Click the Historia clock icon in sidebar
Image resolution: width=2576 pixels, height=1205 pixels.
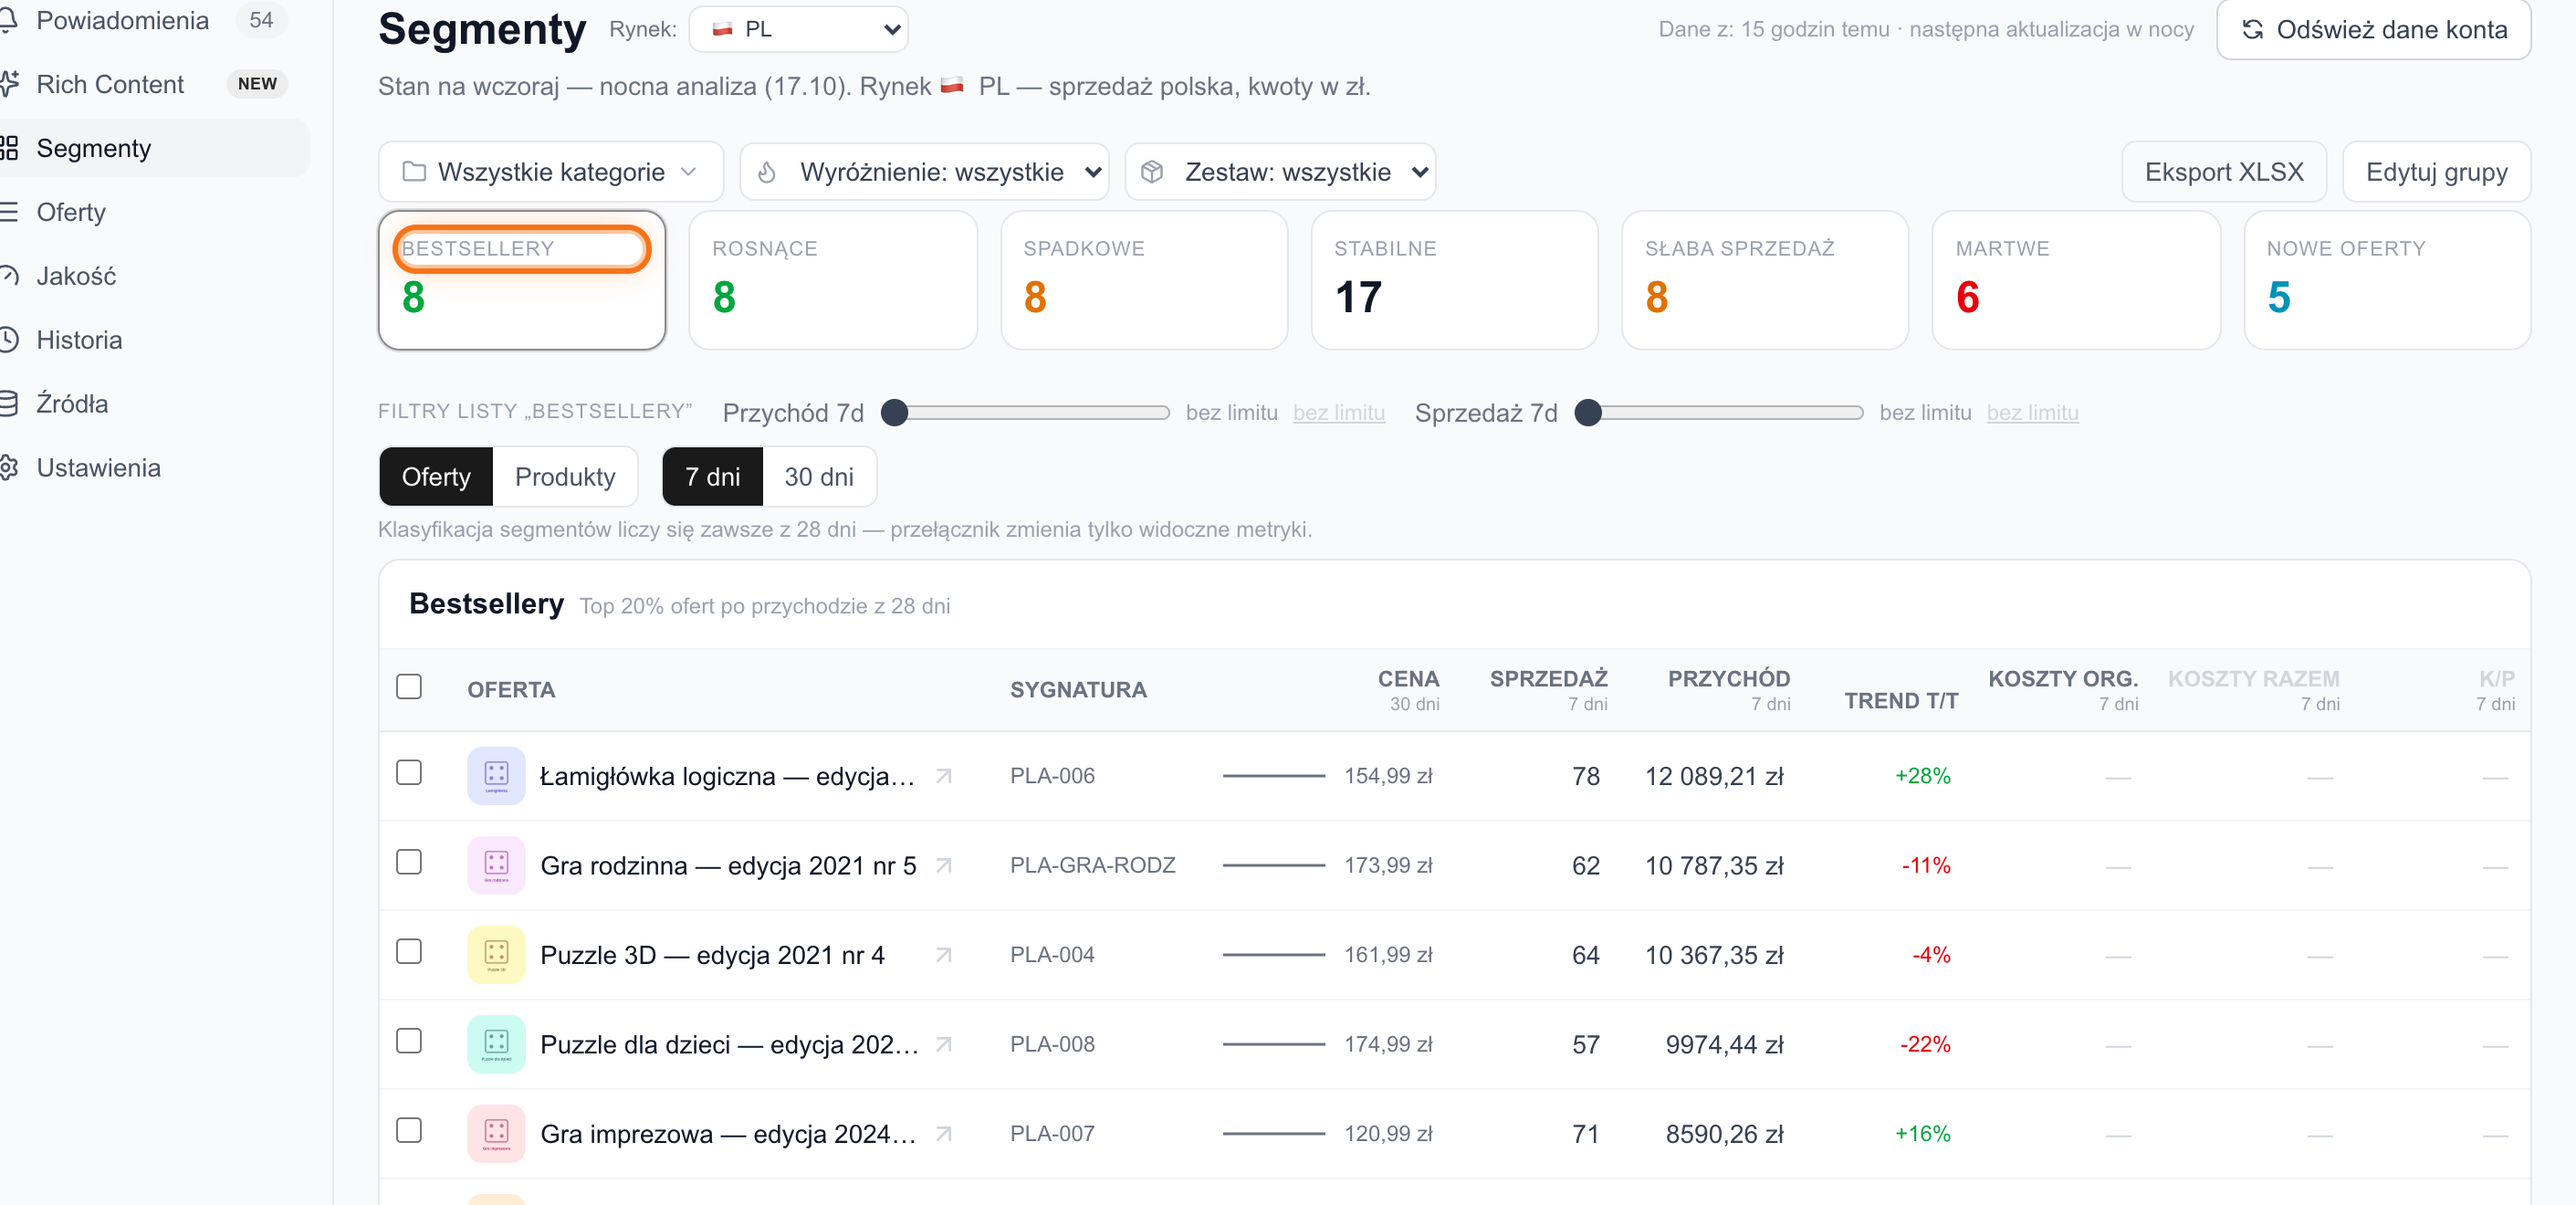pyautogui.click(x=9, y=340)
